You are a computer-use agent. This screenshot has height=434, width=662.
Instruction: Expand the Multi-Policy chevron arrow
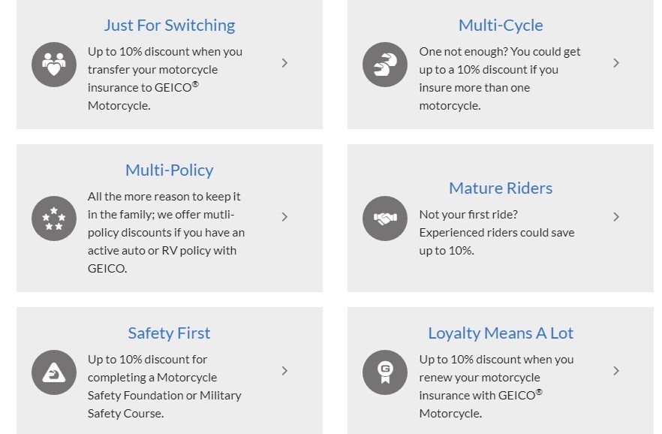[284, 216]
